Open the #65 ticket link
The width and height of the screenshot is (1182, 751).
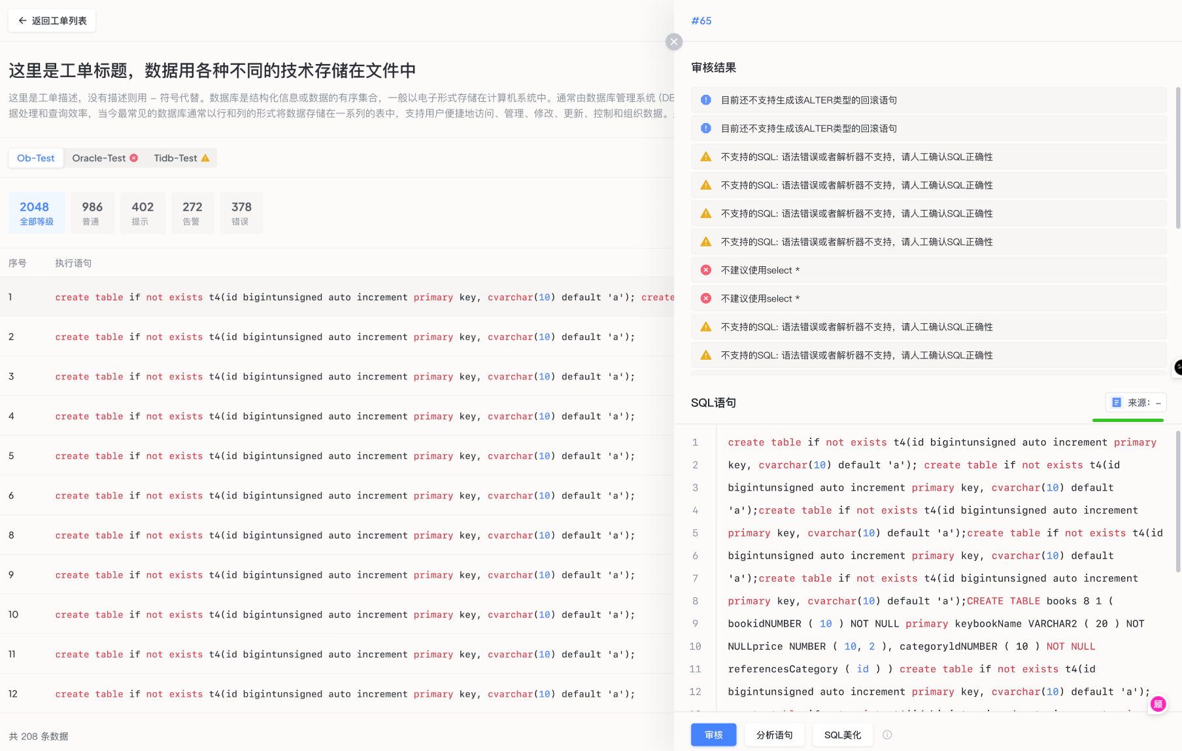pos(701,20)
